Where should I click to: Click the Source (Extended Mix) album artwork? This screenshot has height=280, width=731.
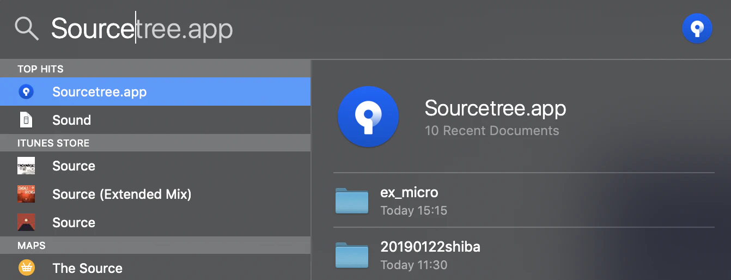pos(26,194)
